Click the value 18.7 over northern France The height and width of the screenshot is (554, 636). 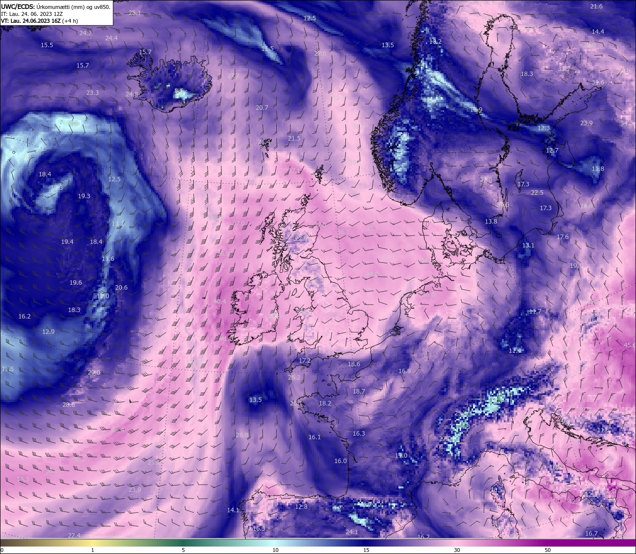point(359,391)
